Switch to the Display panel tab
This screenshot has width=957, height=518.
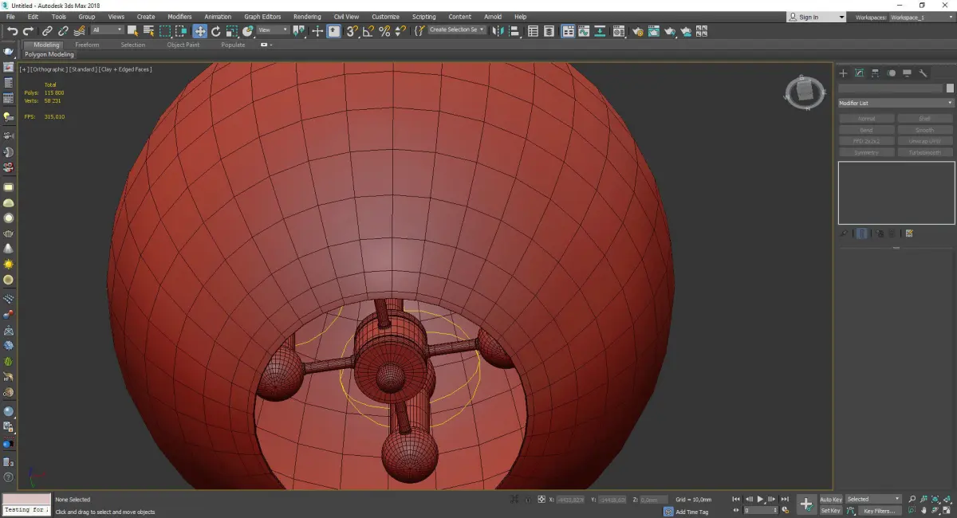tap(907, 73)
